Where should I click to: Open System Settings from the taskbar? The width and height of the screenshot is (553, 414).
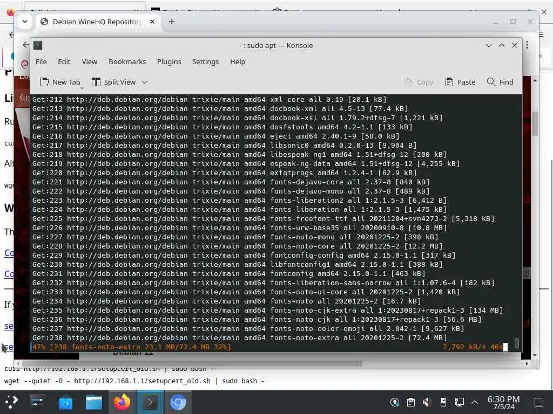37,402
